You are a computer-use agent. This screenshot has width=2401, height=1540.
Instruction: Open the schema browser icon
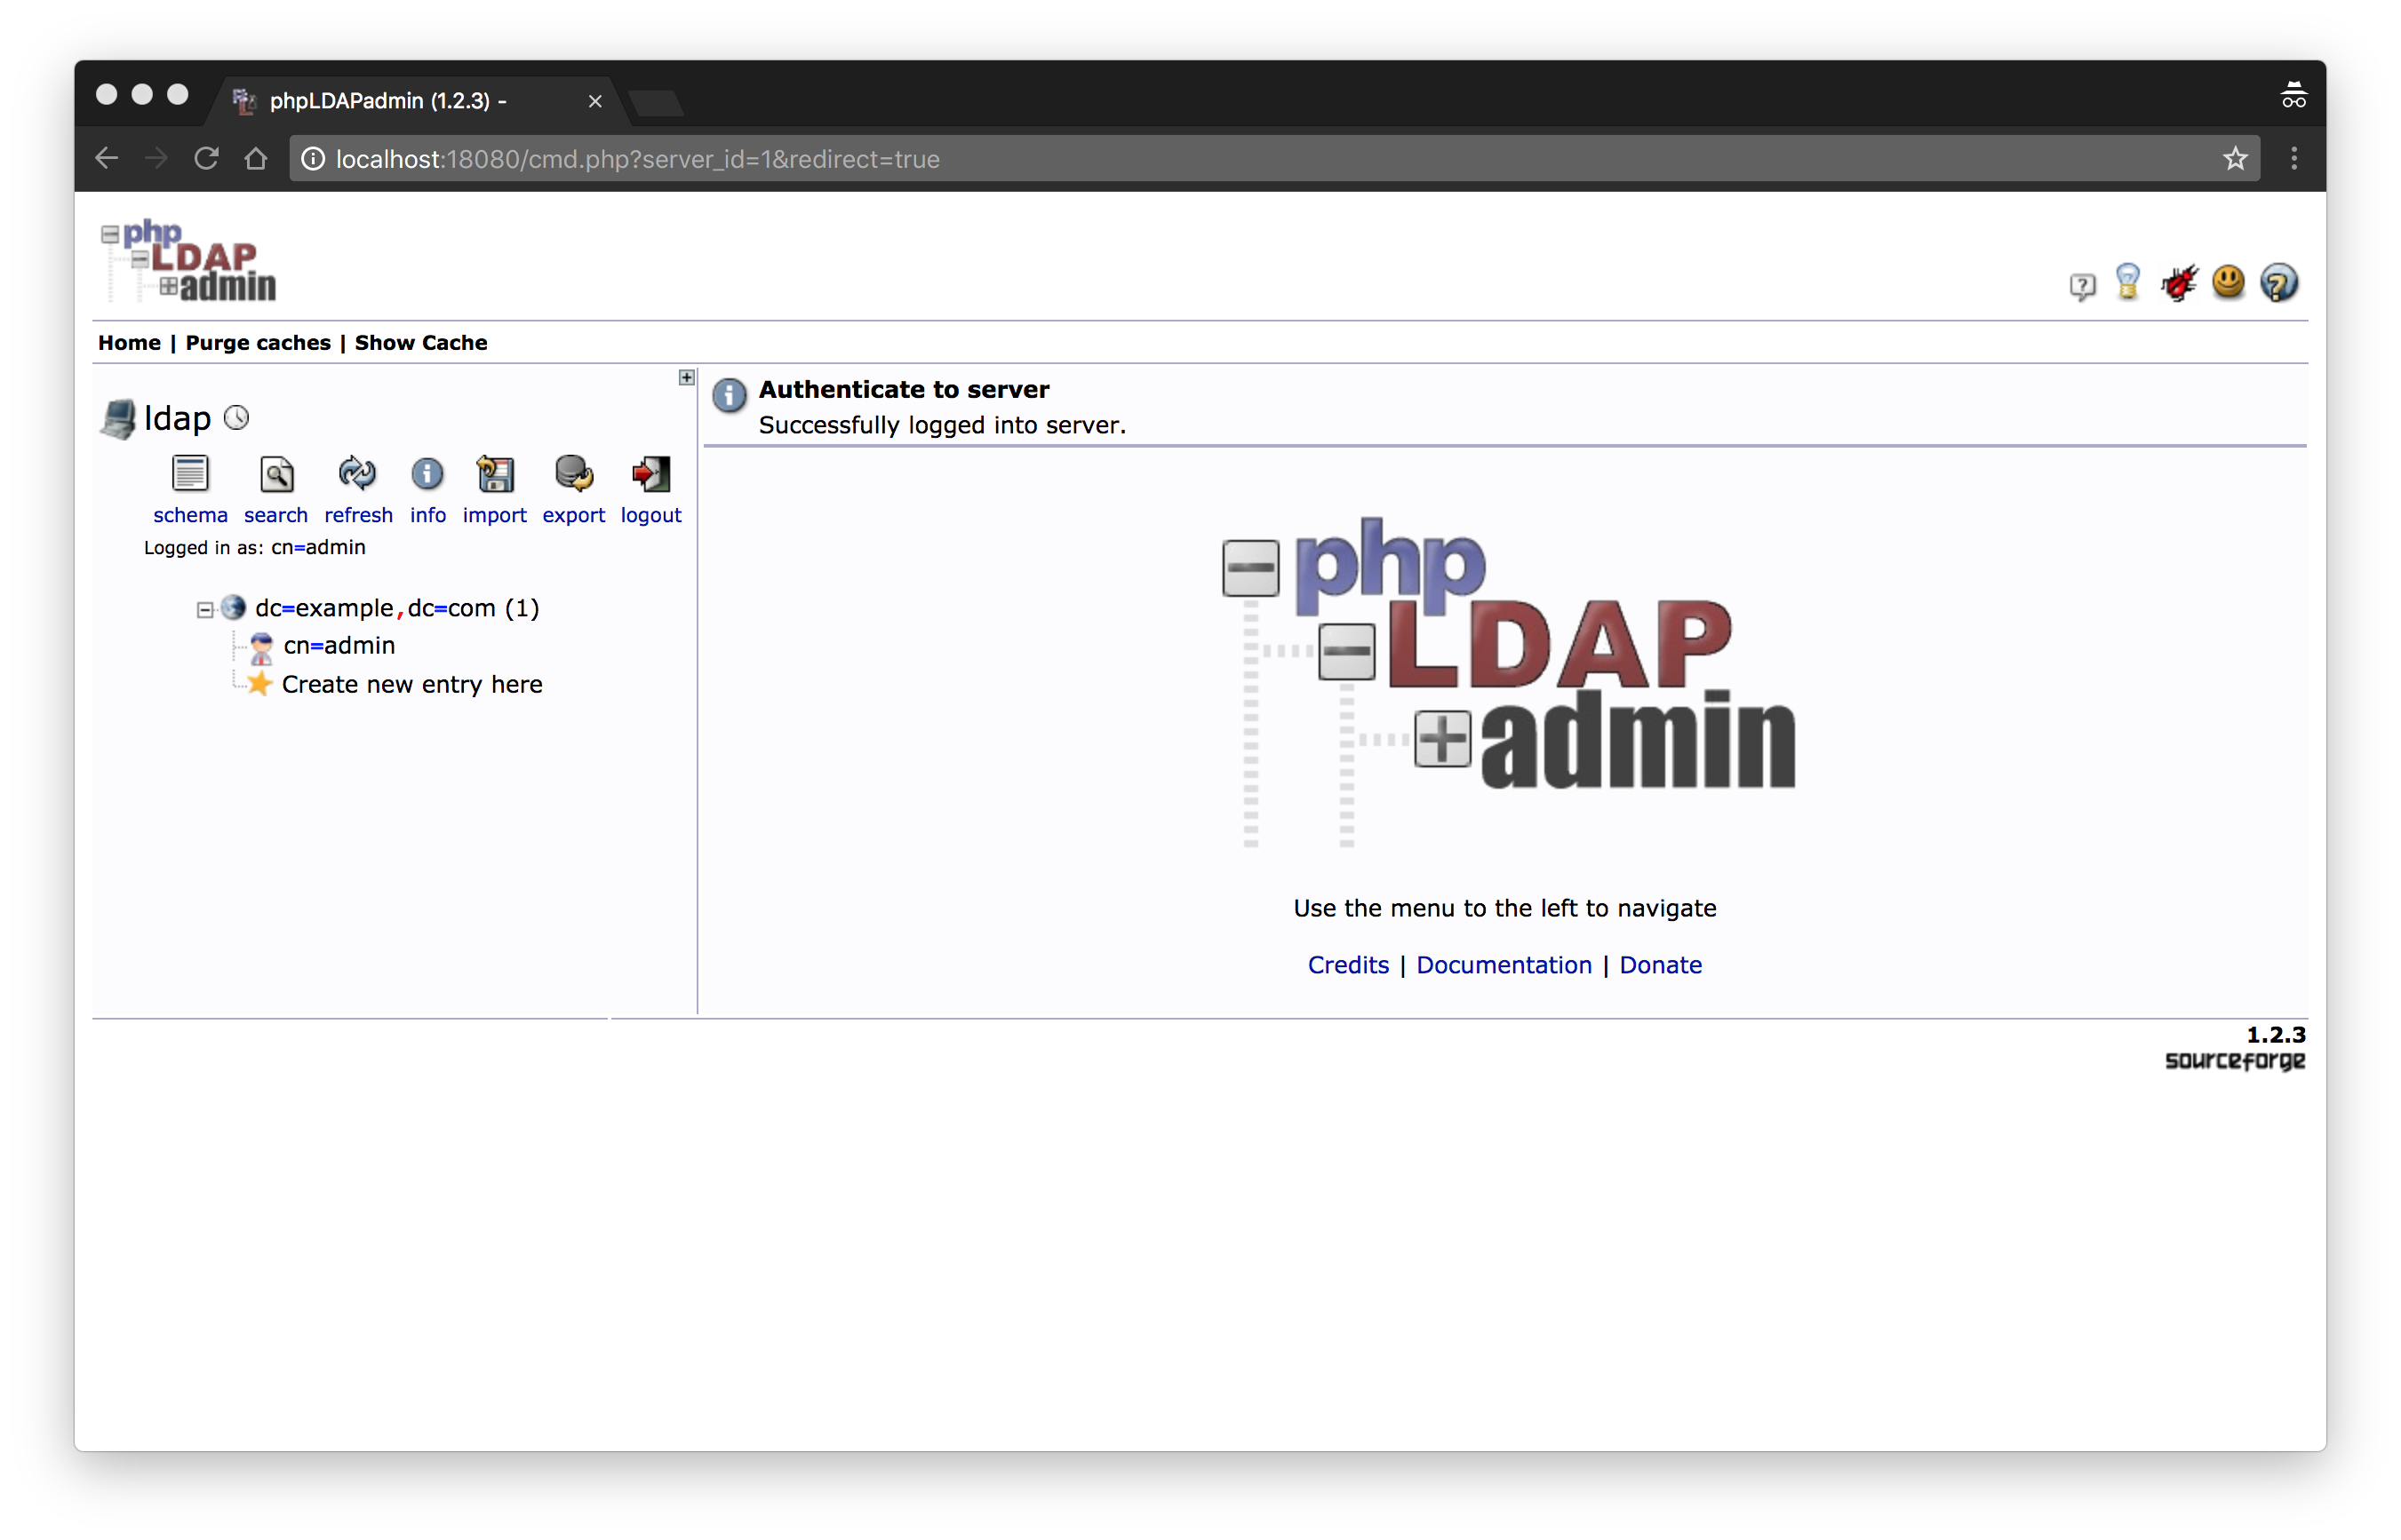pyautogui.click(x=189, y=474)
